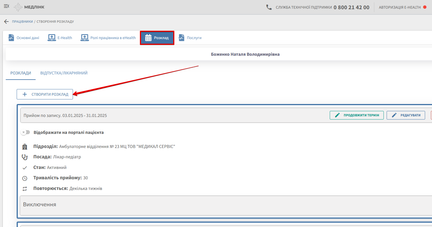Screen dimensions: 432x227
Task: Toggle Відображати на порталі пацієнта switch
Action: click(x=26, y=132)
